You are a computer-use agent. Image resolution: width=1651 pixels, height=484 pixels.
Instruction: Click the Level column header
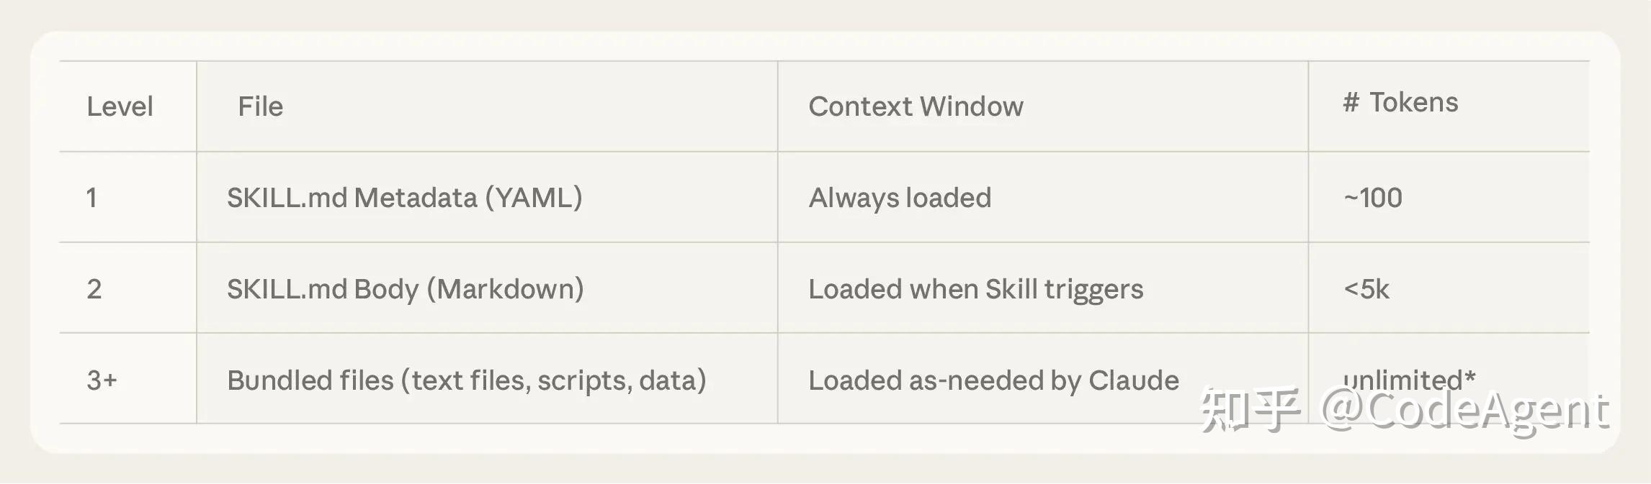120,106
